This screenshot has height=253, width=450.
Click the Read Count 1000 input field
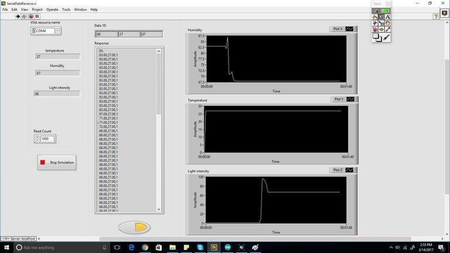pyautogui.click(x=47, y=139)
